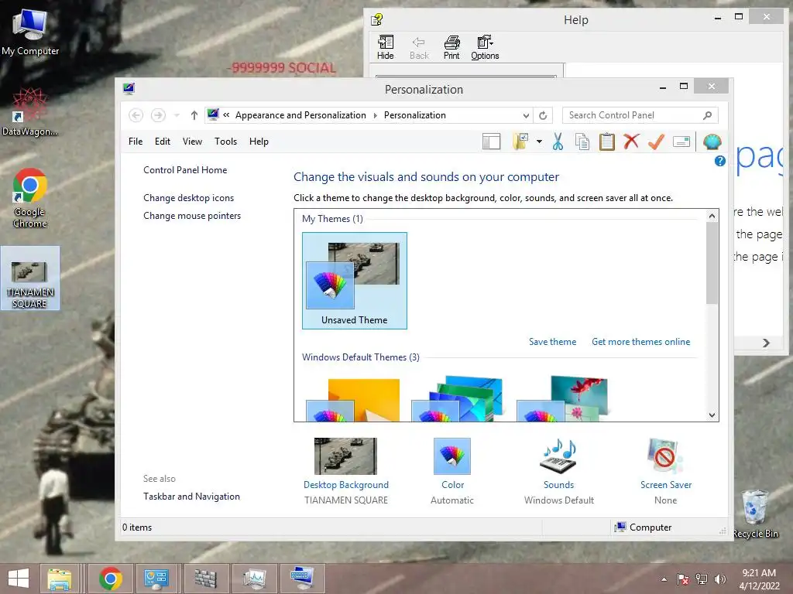Click the clock showing 9:21 AM
The image size is (793, 594).
click(759, 573)
